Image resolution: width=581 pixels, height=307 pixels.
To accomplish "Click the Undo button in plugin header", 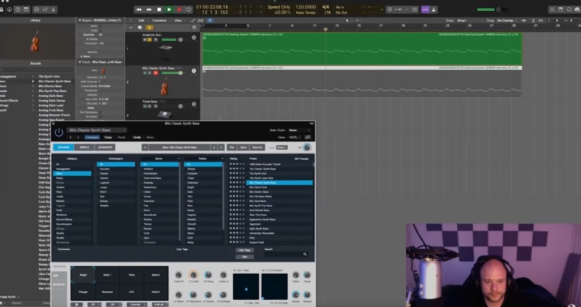I will pos(137,137).
